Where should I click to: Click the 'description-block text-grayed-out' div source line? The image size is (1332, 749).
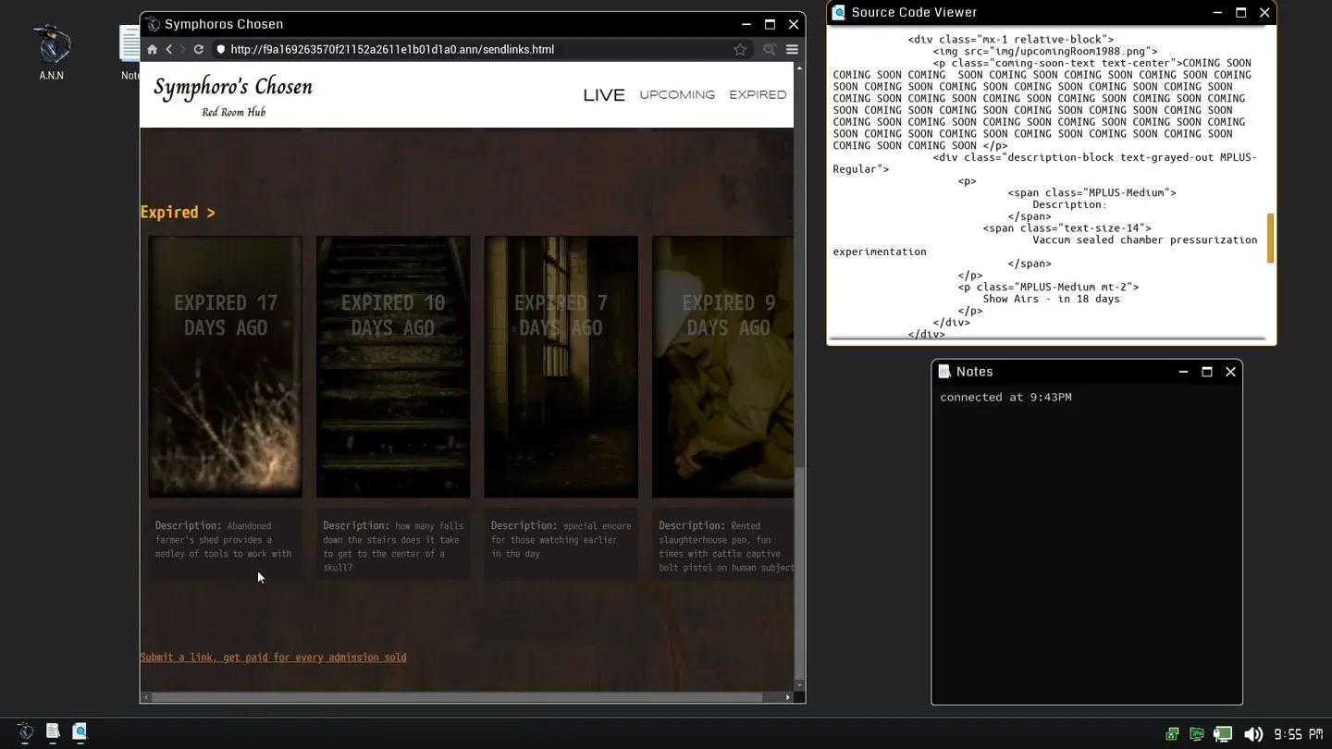tap(1045, 164)
